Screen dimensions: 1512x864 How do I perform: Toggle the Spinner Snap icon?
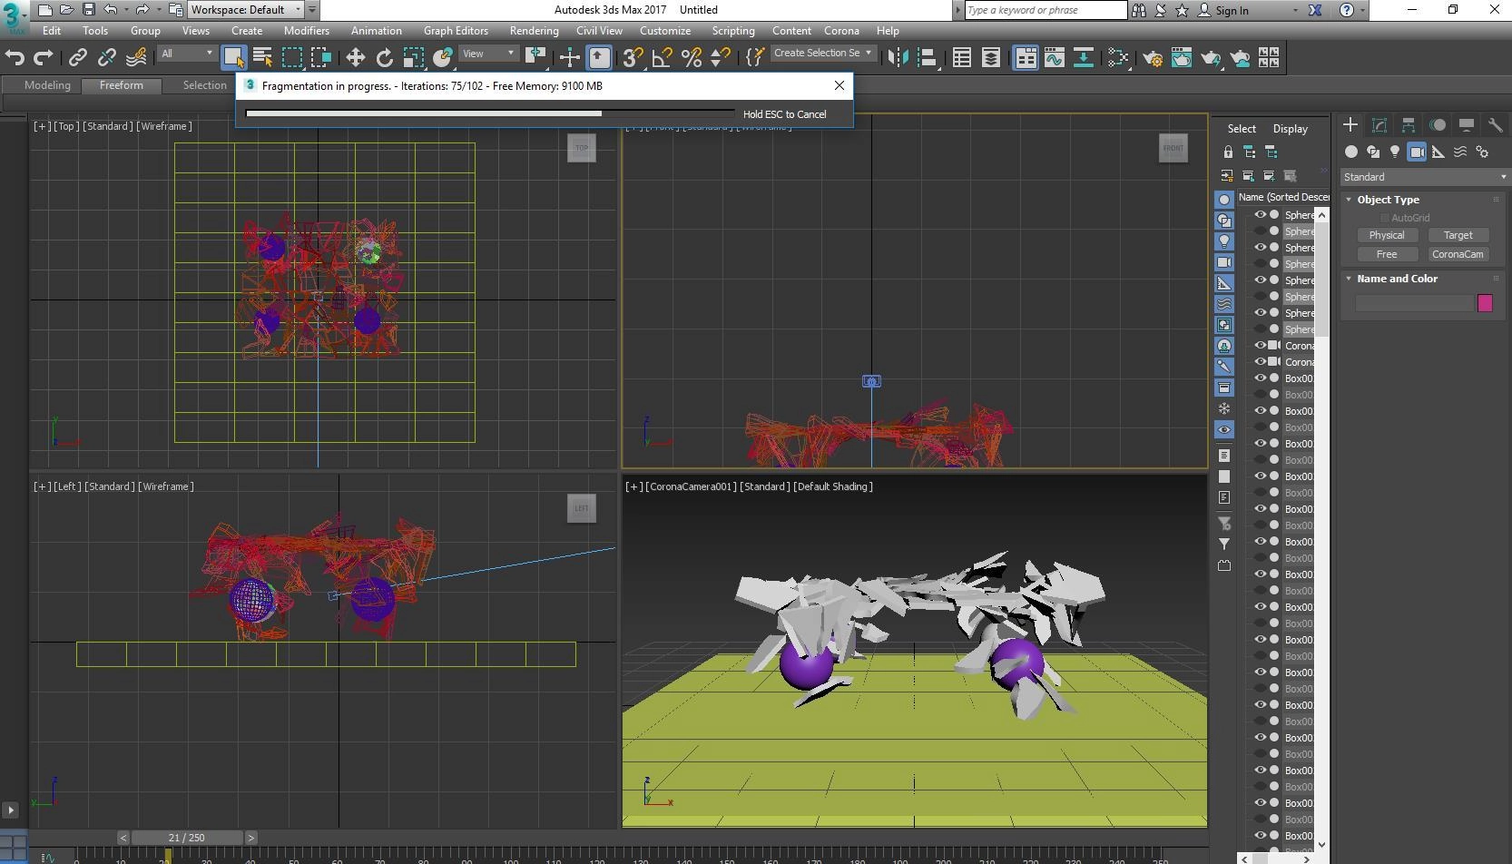(x=720, y=57)
